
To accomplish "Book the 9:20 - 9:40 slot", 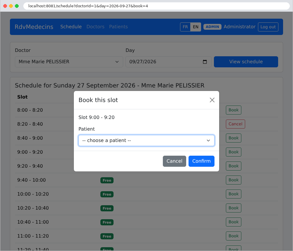I will (x=233, y=166).
